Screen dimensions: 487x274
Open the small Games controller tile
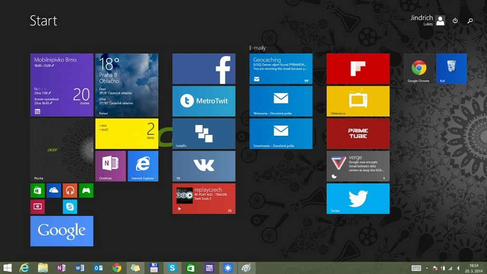pyautogui.click(x=86, y=190)
